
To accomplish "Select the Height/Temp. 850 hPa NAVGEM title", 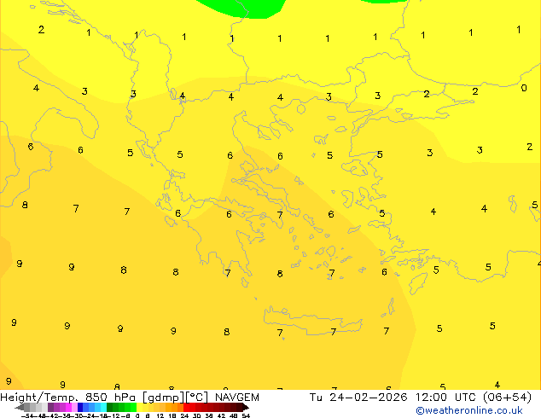I will (x=130, y=398).
